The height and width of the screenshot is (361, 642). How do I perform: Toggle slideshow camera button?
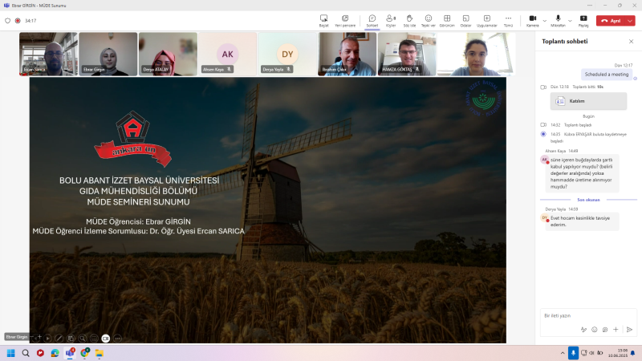[x=106, y=338]
